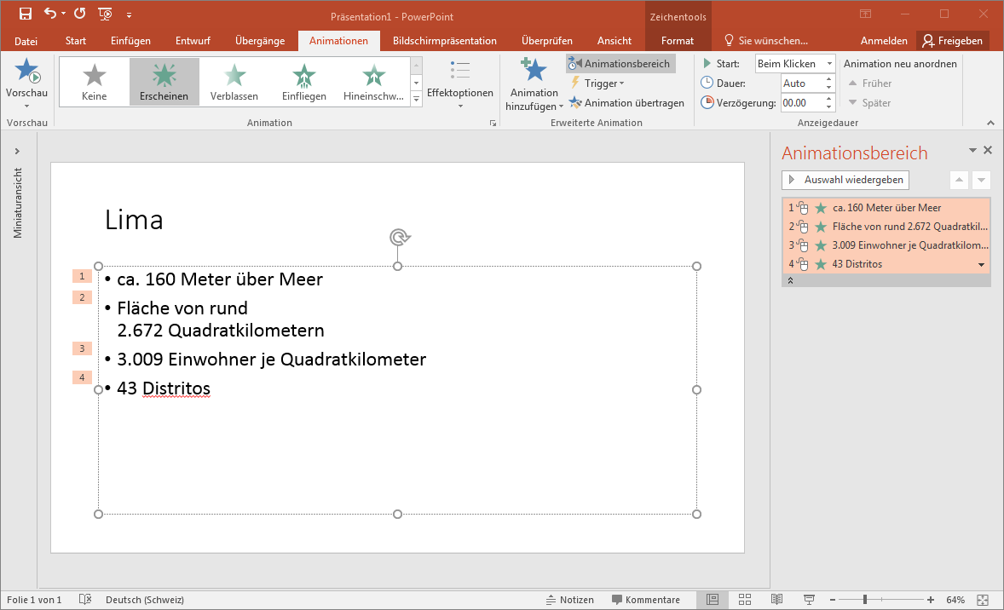The height and width of the screenshot is (610, 1004).
Task: Toggle the Animationsbereich pane button
Action: coord(620,63)
